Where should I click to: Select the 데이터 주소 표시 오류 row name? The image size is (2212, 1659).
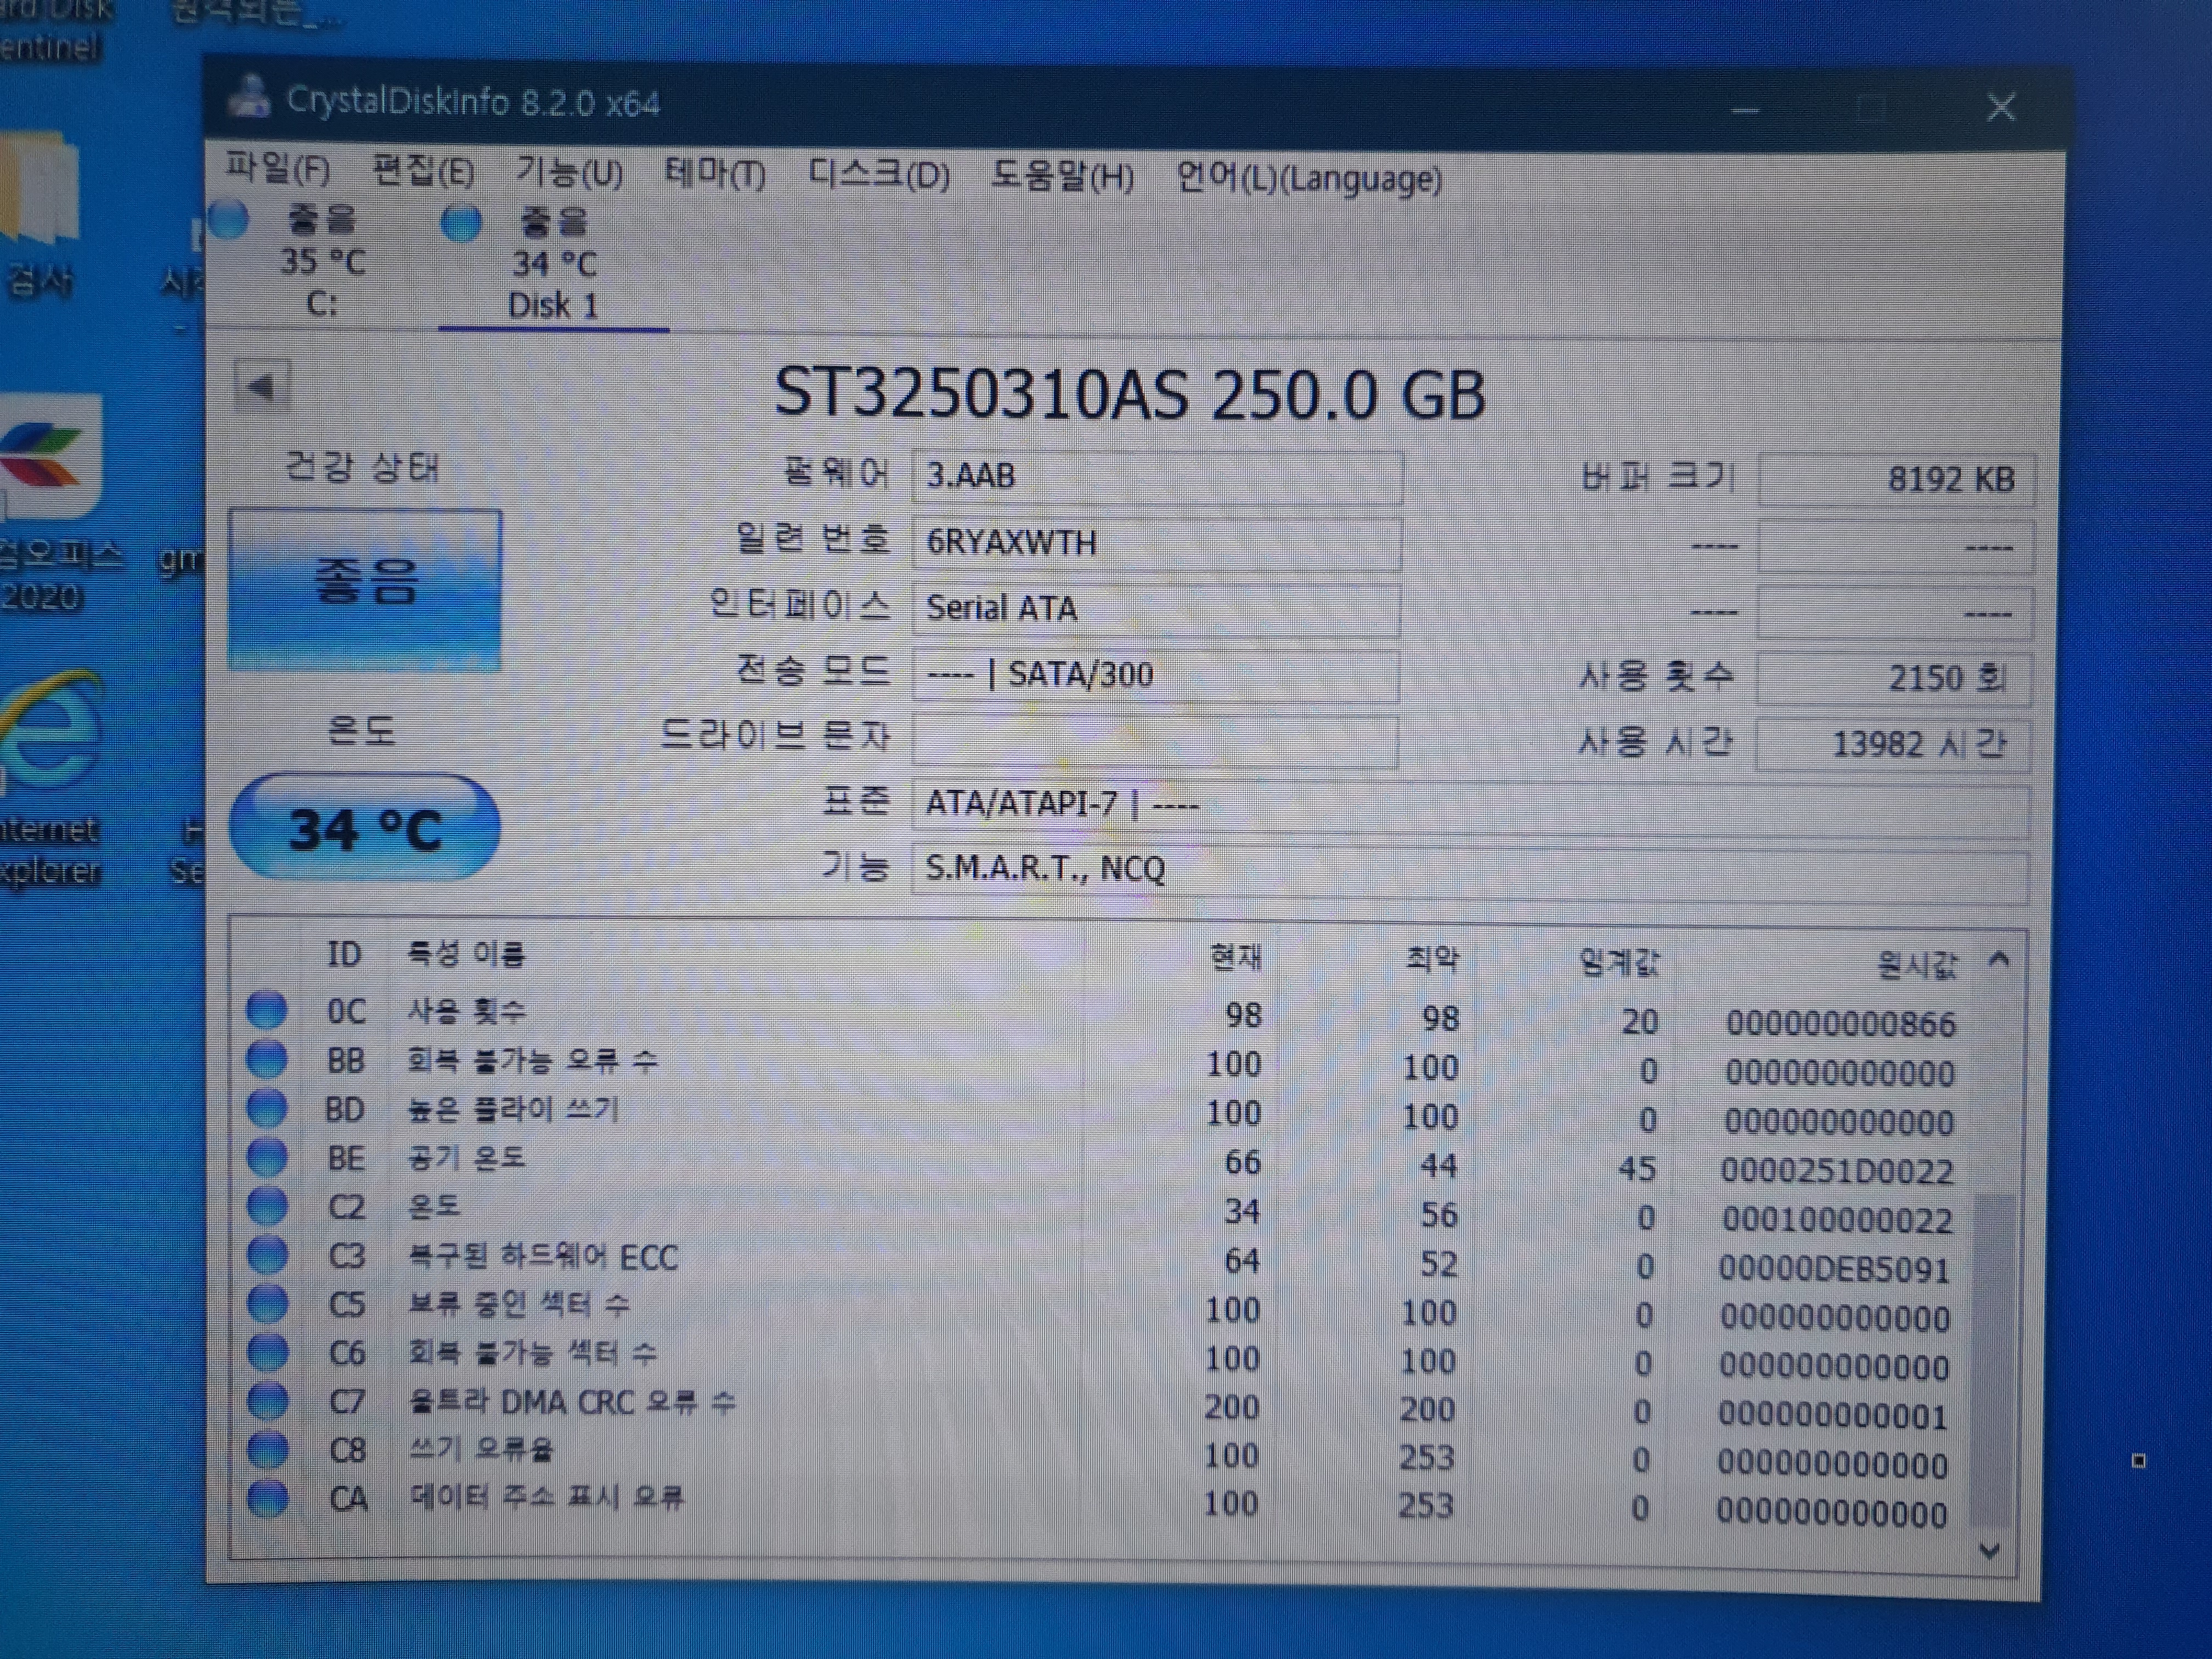(x=546, y=1497)
